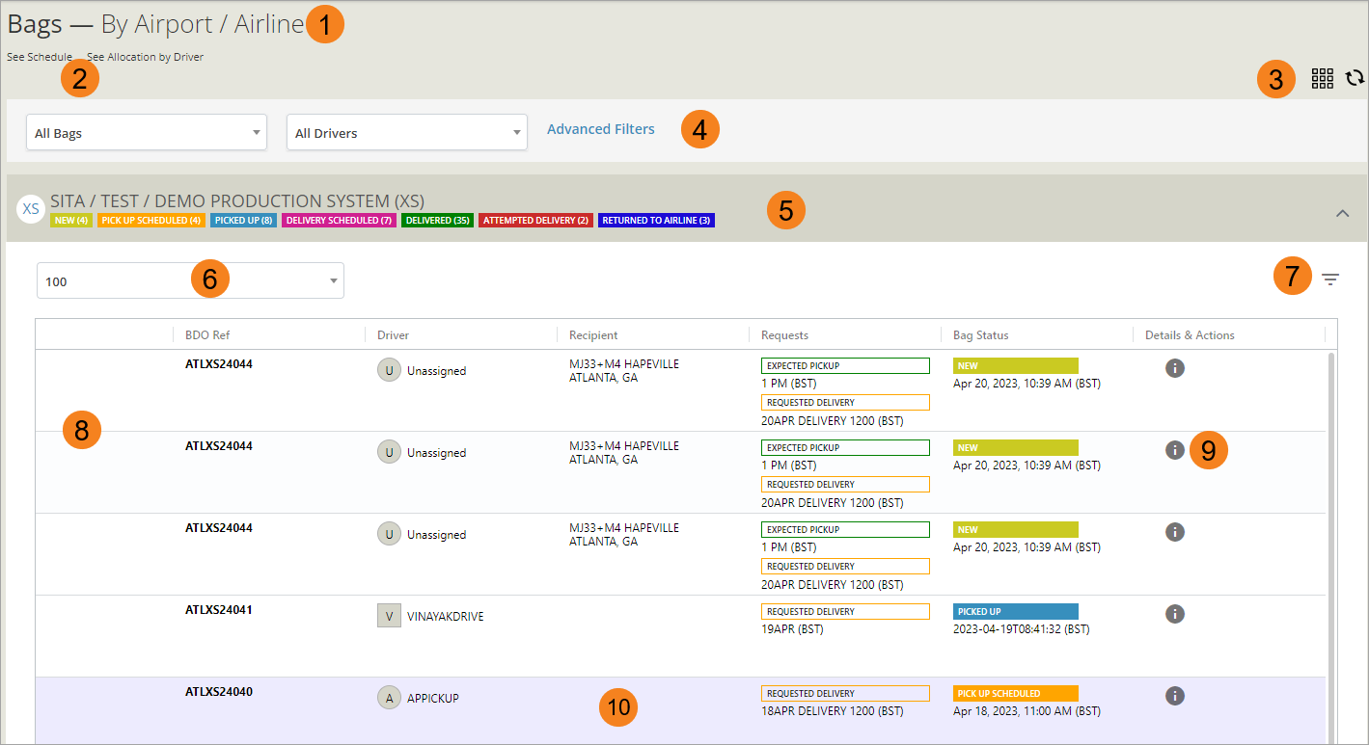This screenshot has height=745, width=1369.
Task: Click PICK UP SCHEDULED status in ATLXS24040 row
Action: coord(1015,694)
